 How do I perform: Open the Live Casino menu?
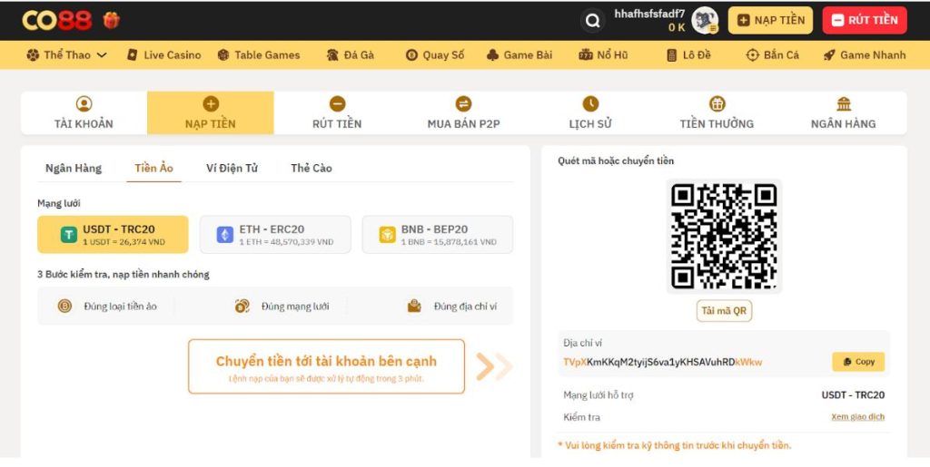coord(164,55)
